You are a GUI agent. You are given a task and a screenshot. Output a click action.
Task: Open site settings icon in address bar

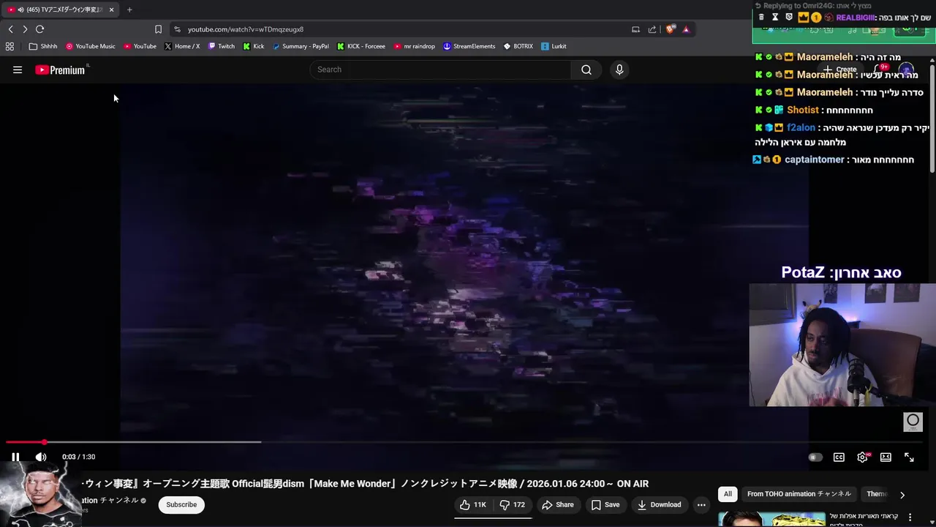pyautogui.click(x=177, y=29)
